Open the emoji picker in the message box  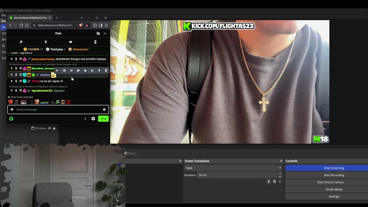point(104,110)
